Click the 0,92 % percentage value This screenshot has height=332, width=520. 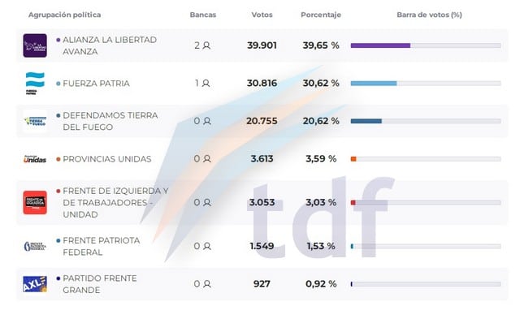point(321,284)
